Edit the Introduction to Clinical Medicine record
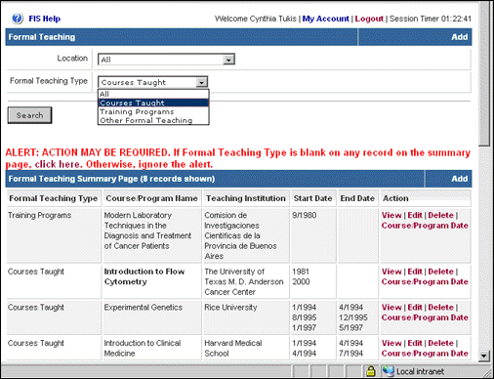Screen dimensions: 494x379 tap(415, 343)
